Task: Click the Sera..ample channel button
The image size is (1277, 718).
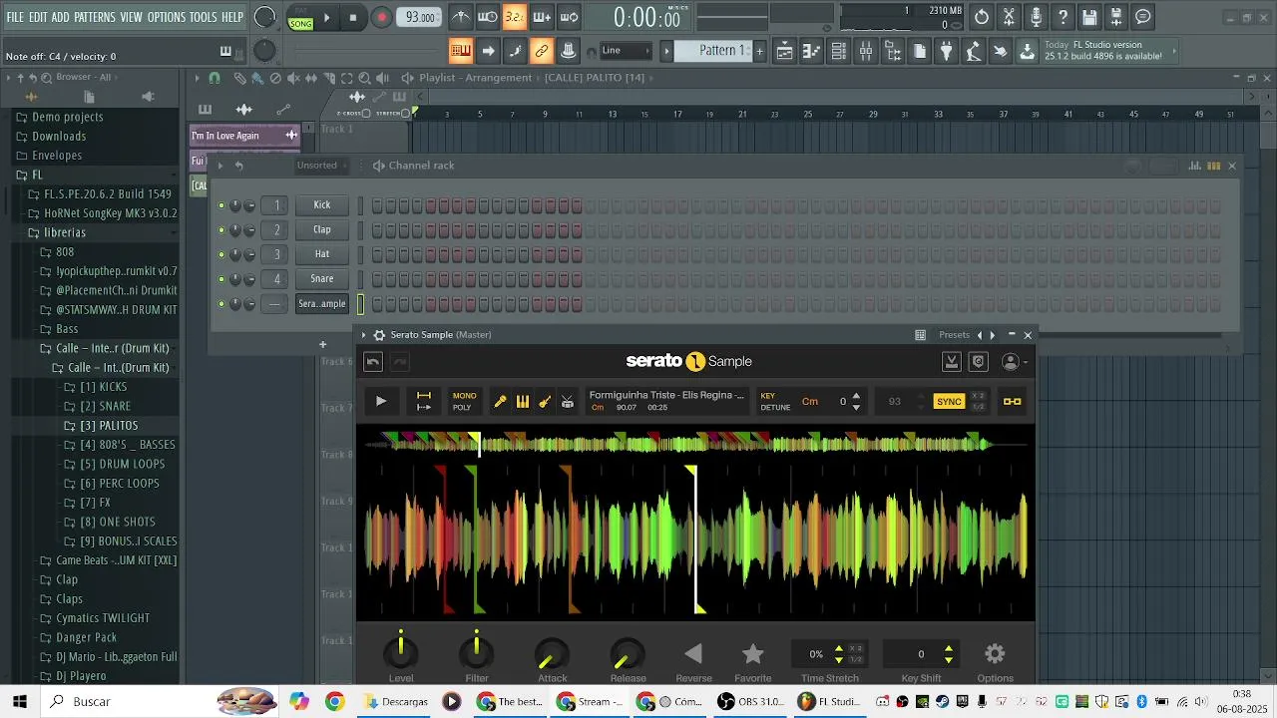Action: [321, 304]
